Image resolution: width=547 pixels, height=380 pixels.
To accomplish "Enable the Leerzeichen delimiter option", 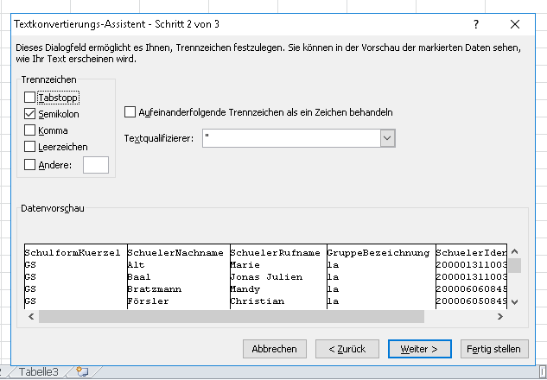I will [30, 147].
